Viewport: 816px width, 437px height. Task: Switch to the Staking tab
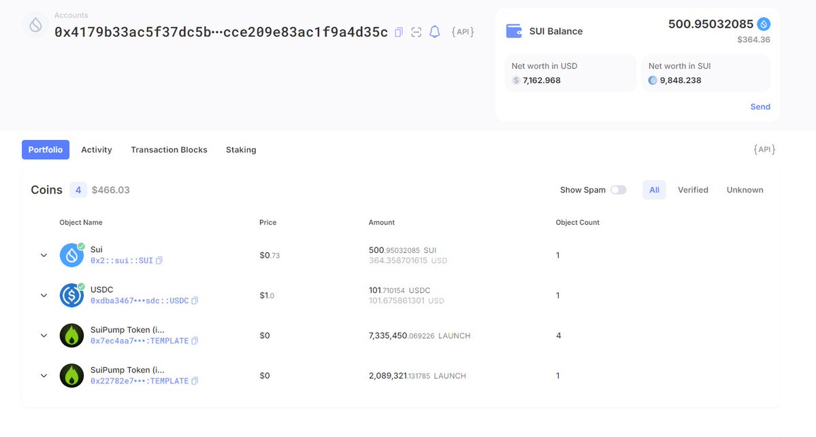coord(241,150)
